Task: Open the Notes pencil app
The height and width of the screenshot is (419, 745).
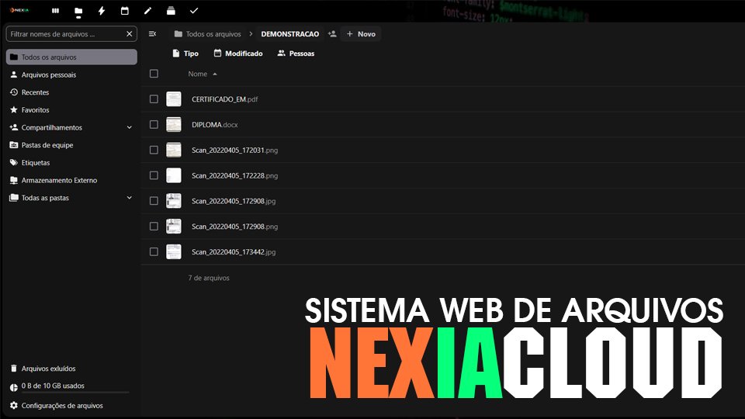Action: point(147,11)
